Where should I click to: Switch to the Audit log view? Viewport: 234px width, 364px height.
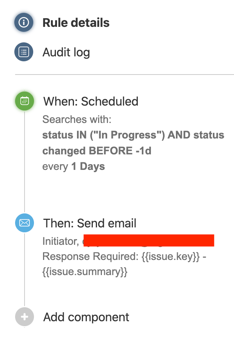(66, 52)
